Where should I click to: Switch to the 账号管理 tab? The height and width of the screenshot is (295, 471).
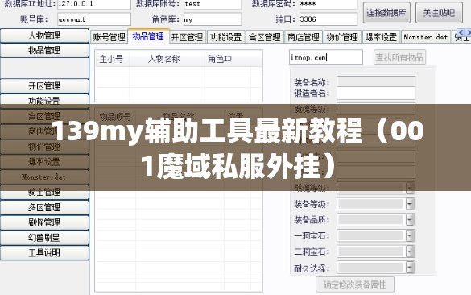[x=109, y=37]
